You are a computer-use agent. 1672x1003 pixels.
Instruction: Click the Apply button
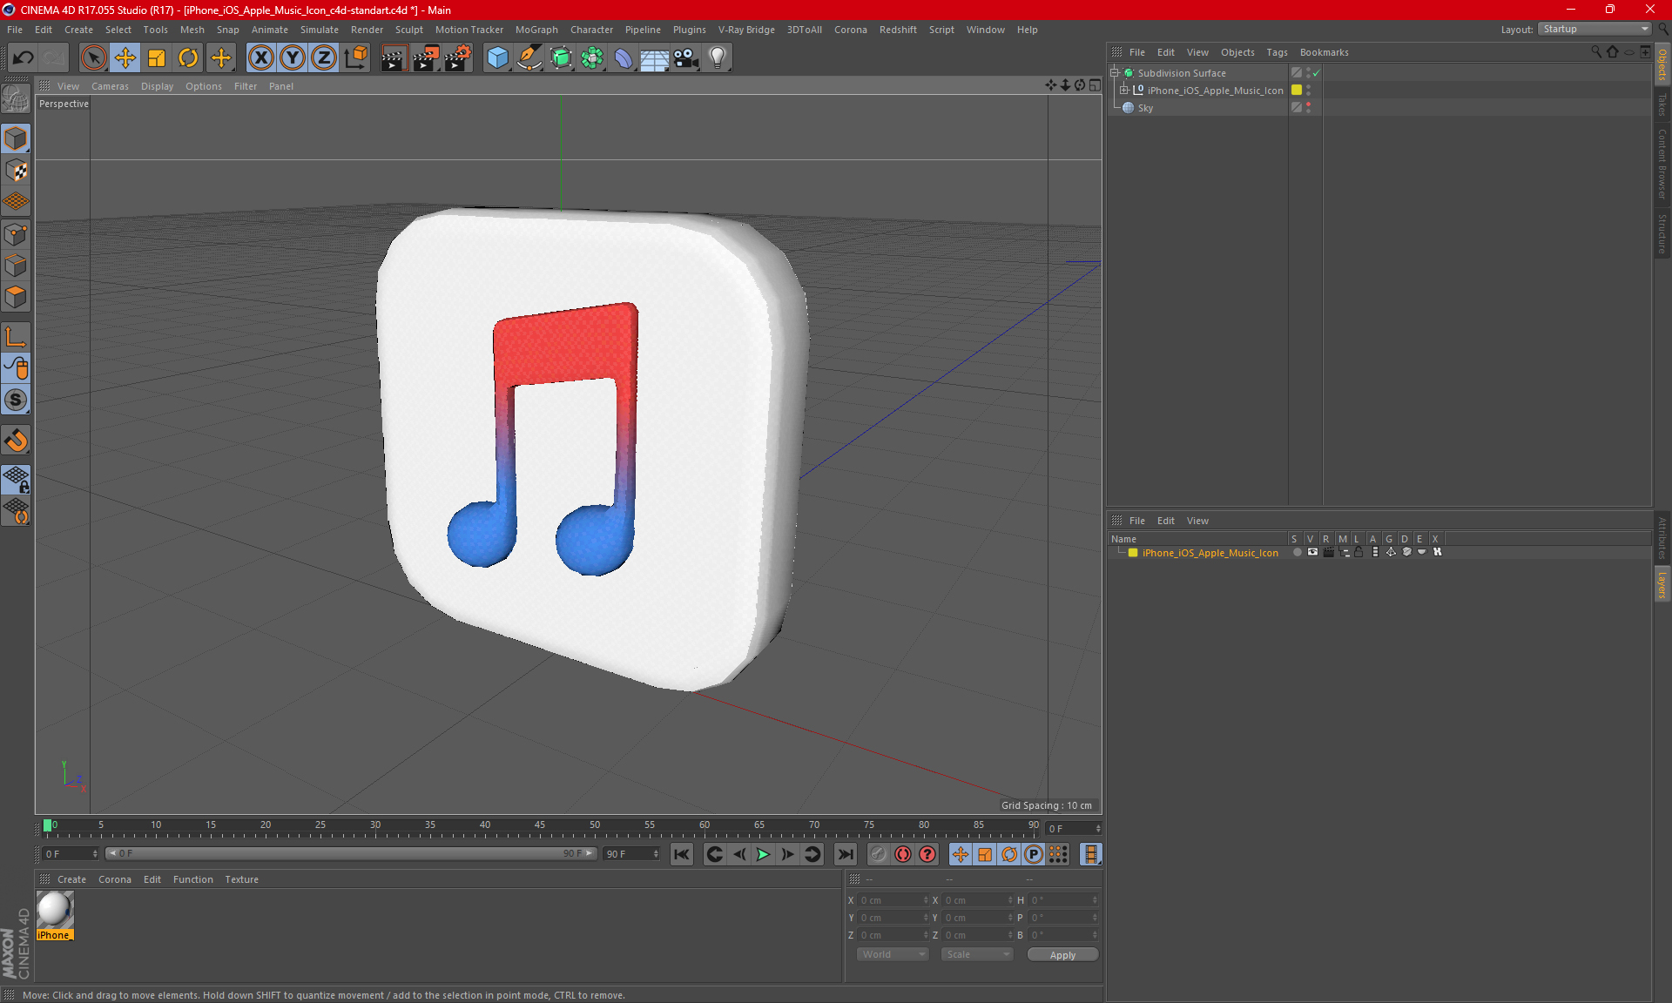coord(1062,955)
